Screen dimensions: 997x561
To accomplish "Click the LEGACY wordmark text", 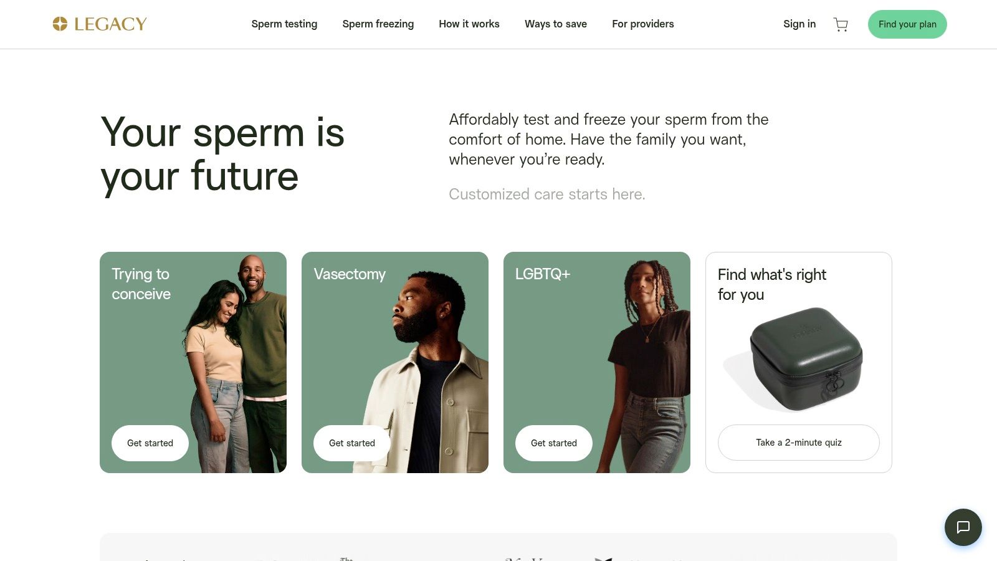I will tap(110, 24).
